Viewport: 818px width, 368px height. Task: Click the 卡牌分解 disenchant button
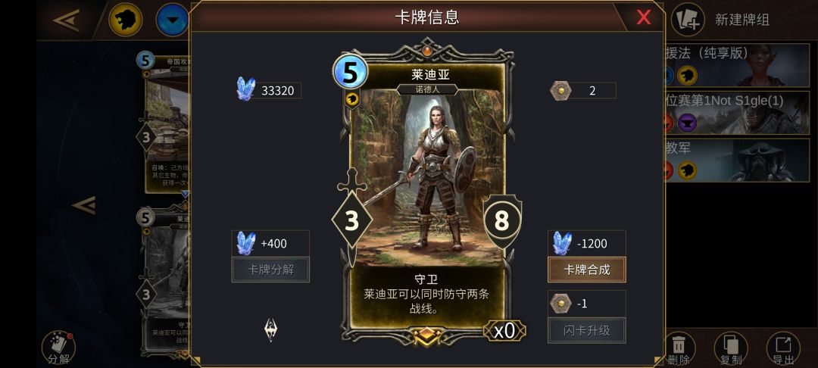pyautogui.click(x=270, y=270)
